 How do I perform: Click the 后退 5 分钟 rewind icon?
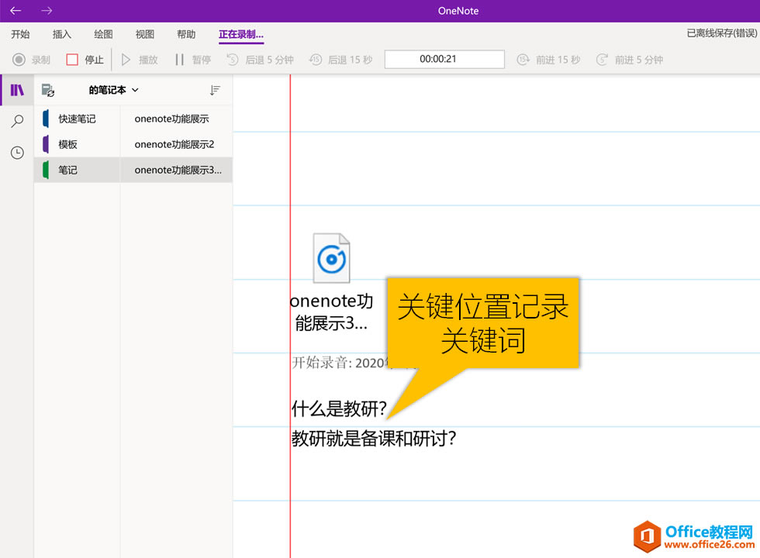pos(233,60)
